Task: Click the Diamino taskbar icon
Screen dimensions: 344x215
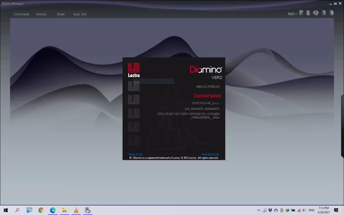Action: [88, 210]
